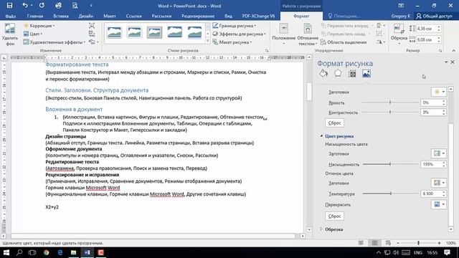Open the Коррекция corrections menu

(x=39, y=26)
